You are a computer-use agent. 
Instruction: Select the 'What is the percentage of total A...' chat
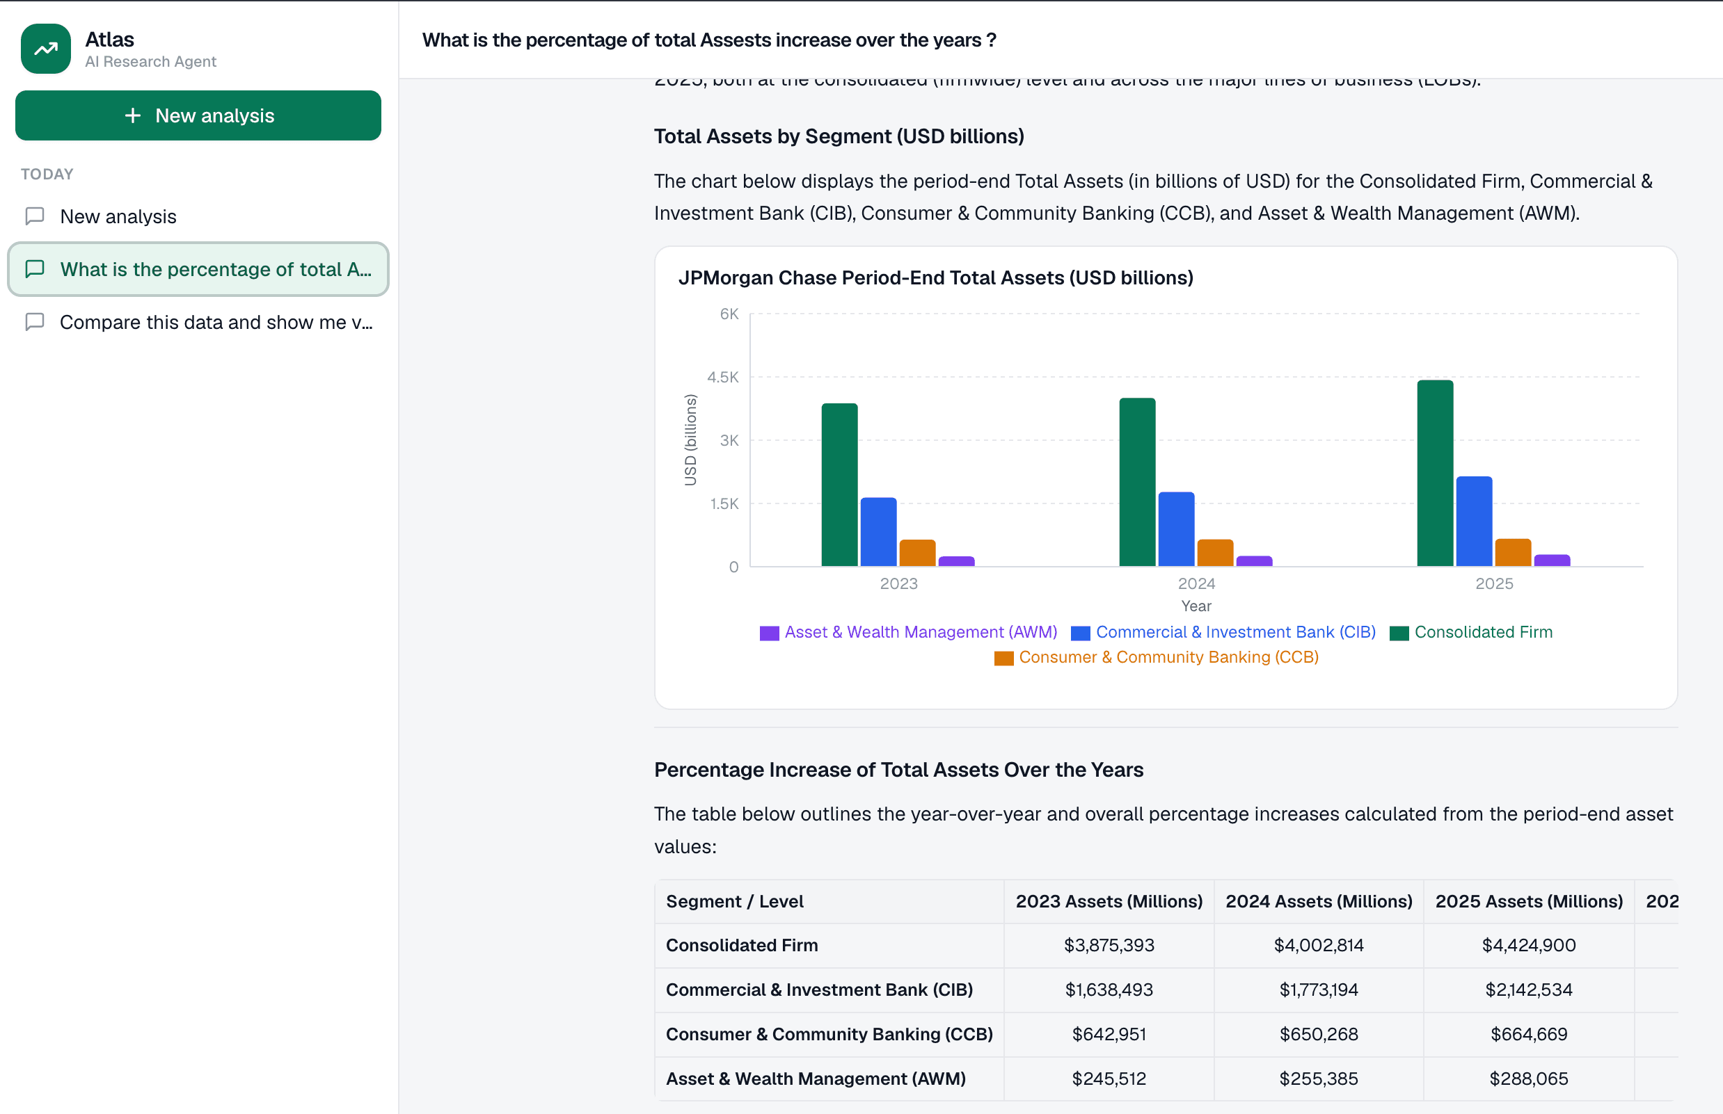pyautogui.click(x=198, y=269)
